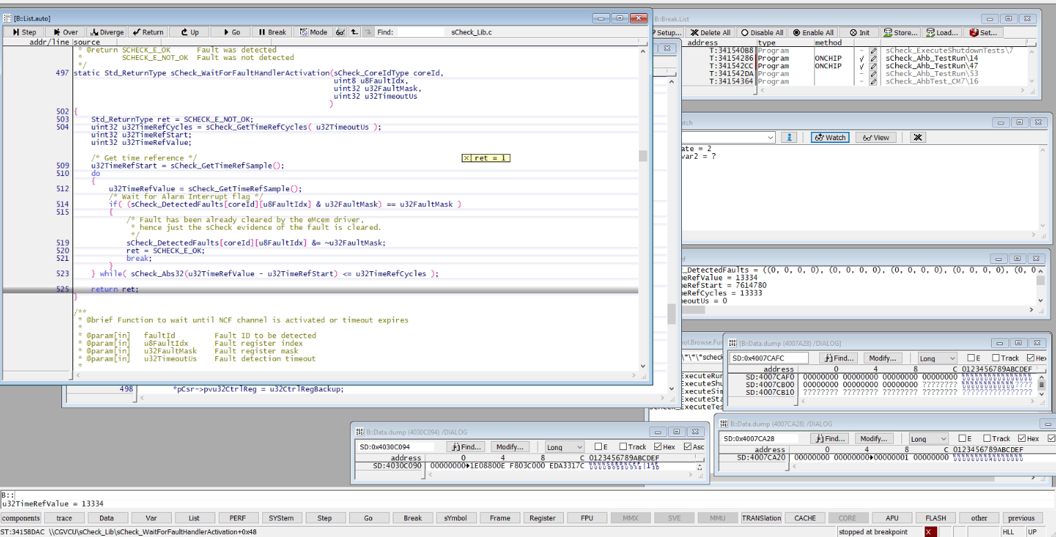1056x537 pixels.
Task: Open Store... in the Break.List toolbar
Action: pos(901,32)
